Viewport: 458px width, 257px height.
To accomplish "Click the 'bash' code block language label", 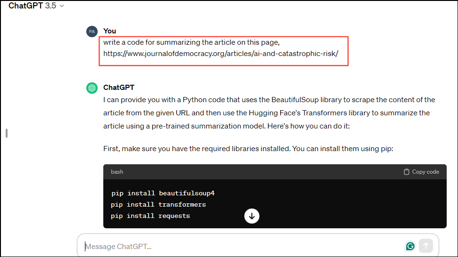I will (117, 172).
